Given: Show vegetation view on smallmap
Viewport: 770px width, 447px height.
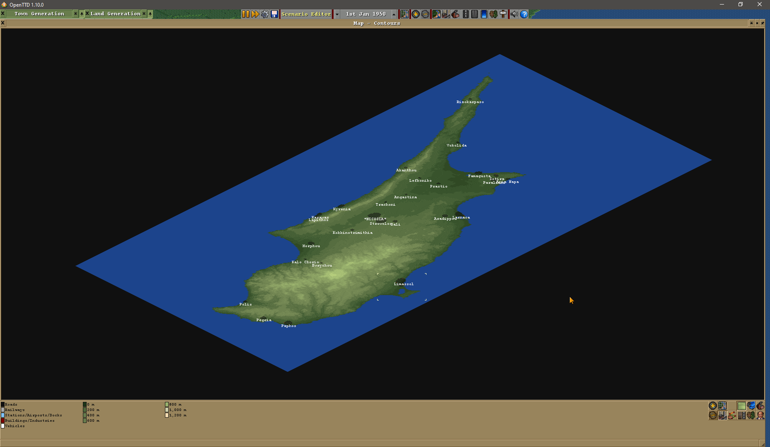Looking at the screenshot, I should point(751,415).
